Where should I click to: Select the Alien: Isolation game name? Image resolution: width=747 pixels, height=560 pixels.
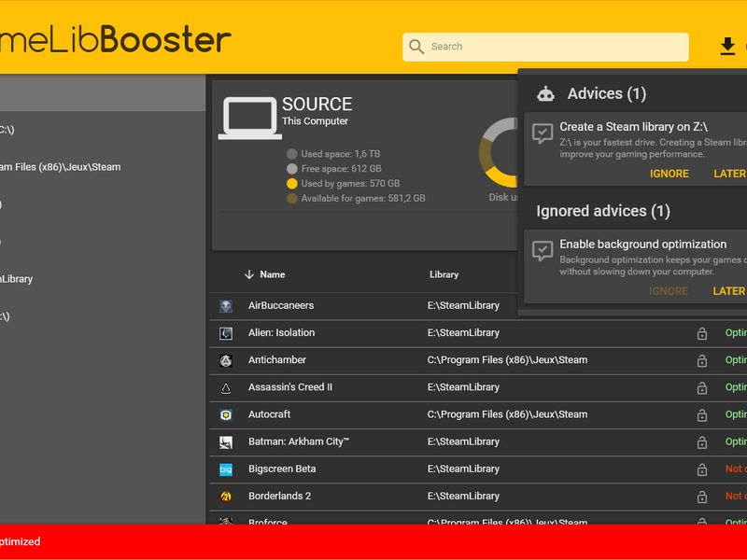(281, 332)
